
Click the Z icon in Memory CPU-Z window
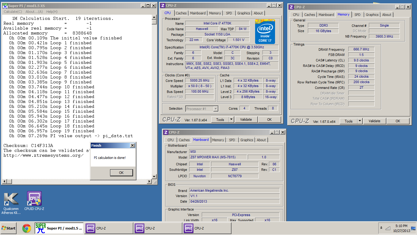click(x=291, y=7)
